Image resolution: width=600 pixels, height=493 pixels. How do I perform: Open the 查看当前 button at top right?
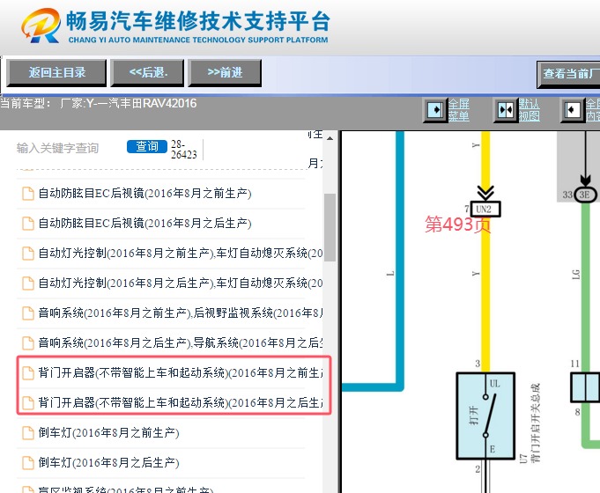[568, 74]
